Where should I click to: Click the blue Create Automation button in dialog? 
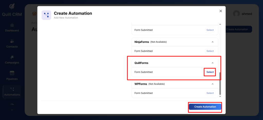click(x=205, y=107)
